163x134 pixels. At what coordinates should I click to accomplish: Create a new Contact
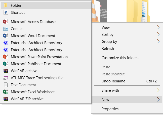click(x=46, y=29)
